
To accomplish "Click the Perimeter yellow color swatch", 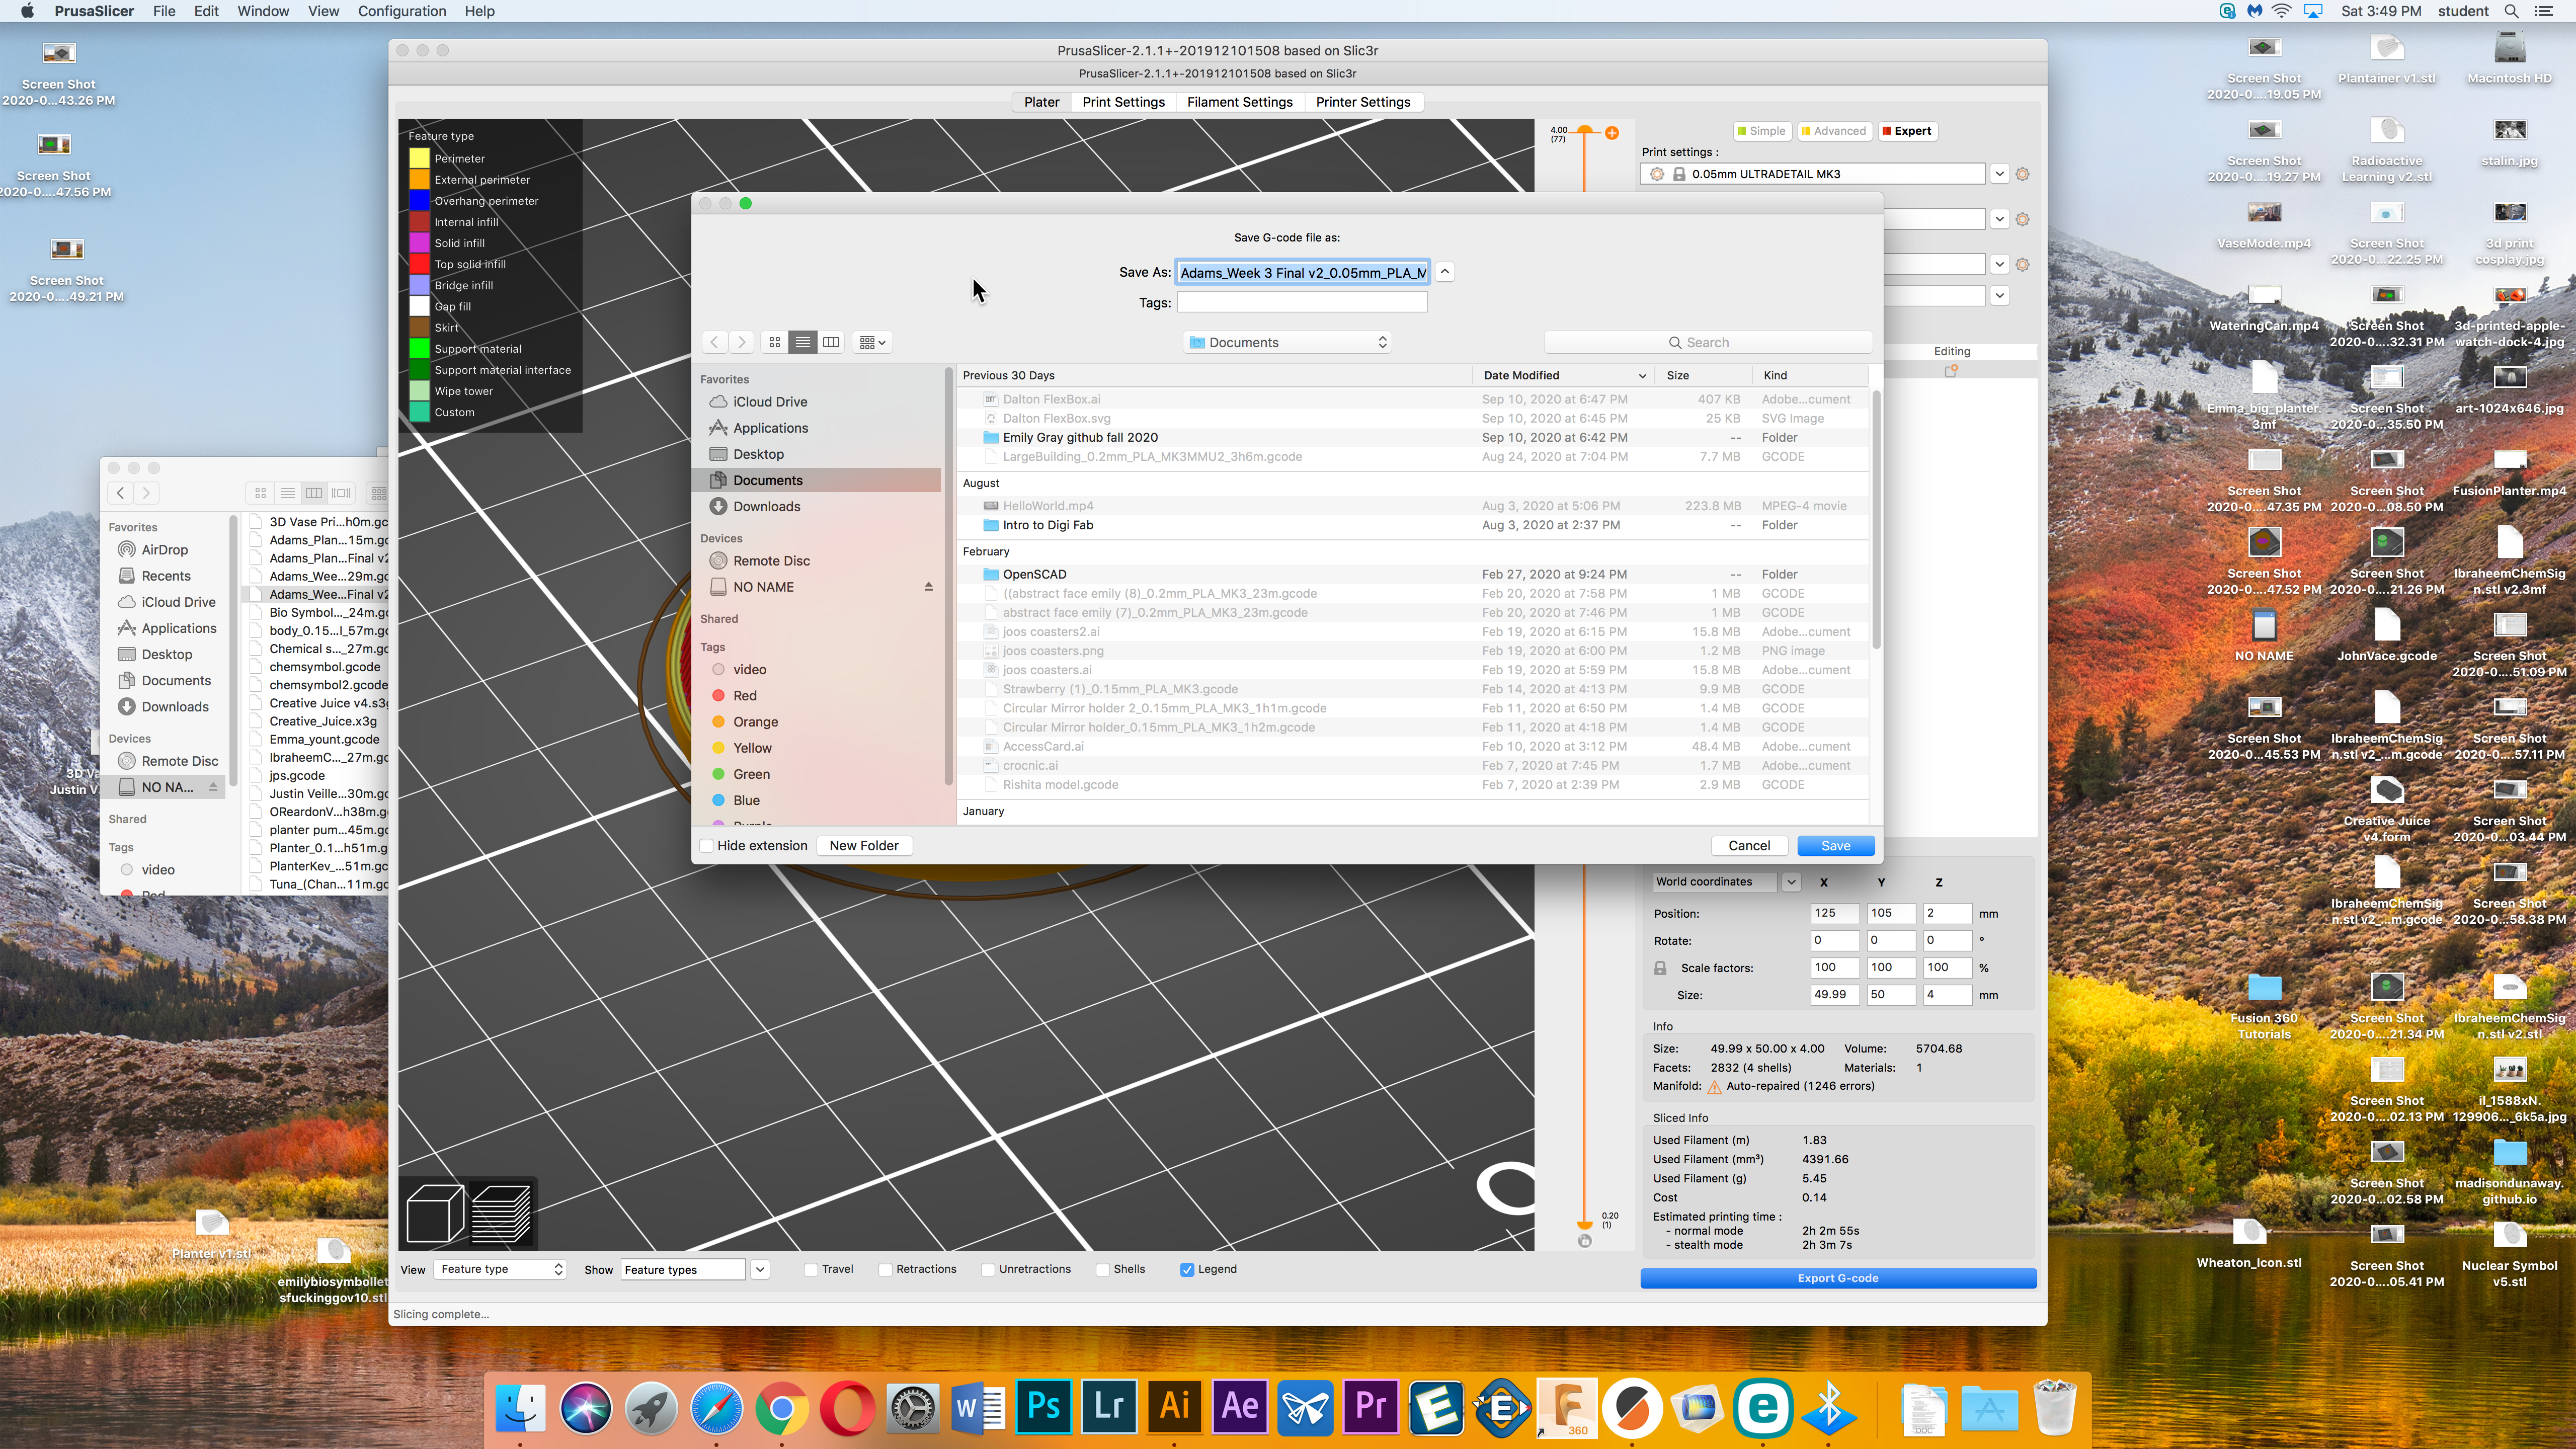I will point(419,158).
